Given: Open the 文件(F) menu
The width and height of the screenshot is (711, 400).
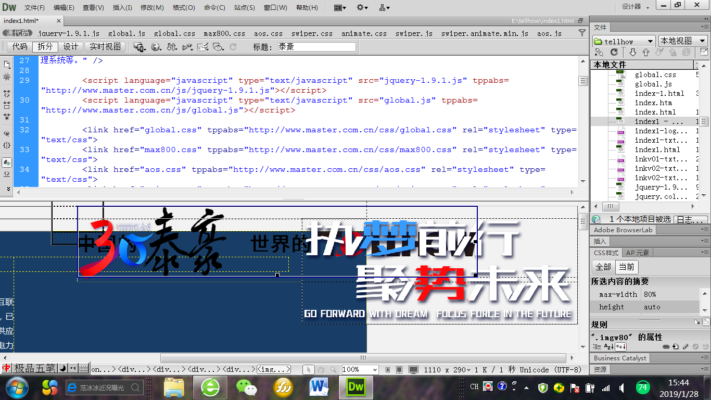Looking at the screenshot, I should [34, 8].
